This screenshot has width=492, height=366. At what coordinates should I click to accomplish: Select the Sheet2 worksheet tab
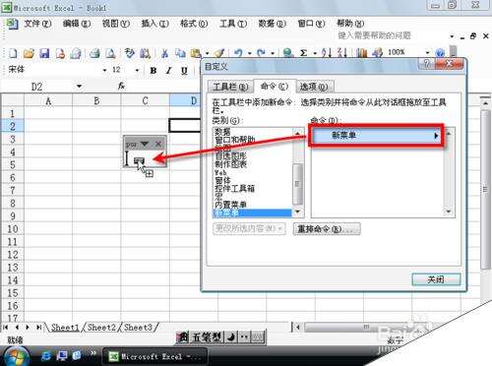coord(101,327)
